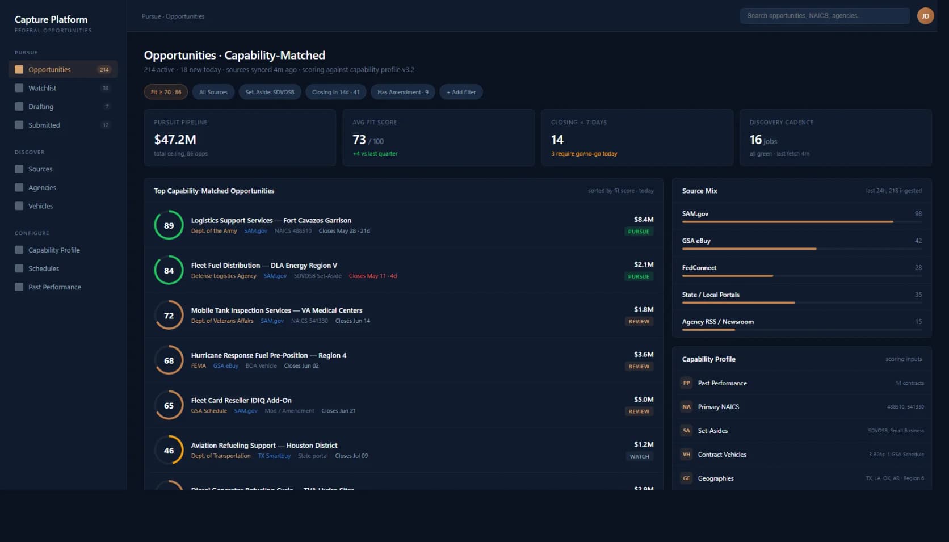949x542 pixels.
Task: Go to the Agencies nav item
Action: 63,187
